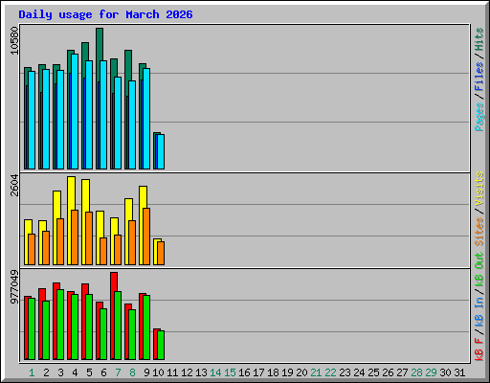Click the tallest yellow visits bar on day 4
Viewport: 490px width, 383px height.
point(71,193)
